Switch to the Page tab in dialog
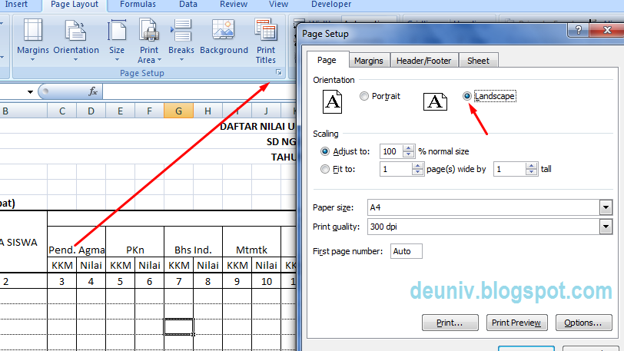Screen dimensions: 624x351 327,60
